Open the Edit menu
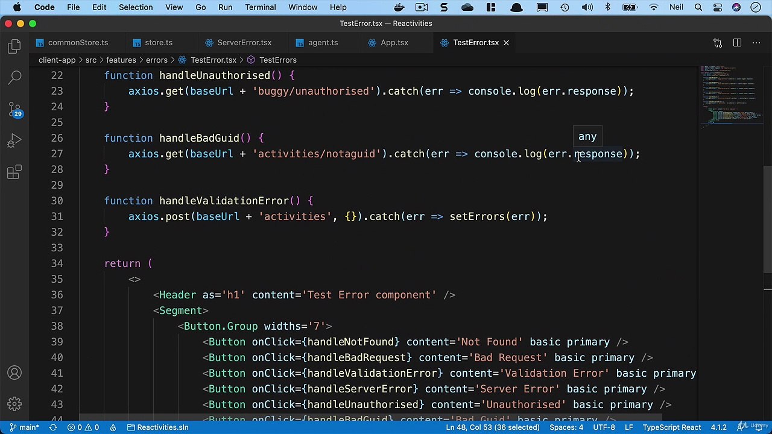 (100, 7)
